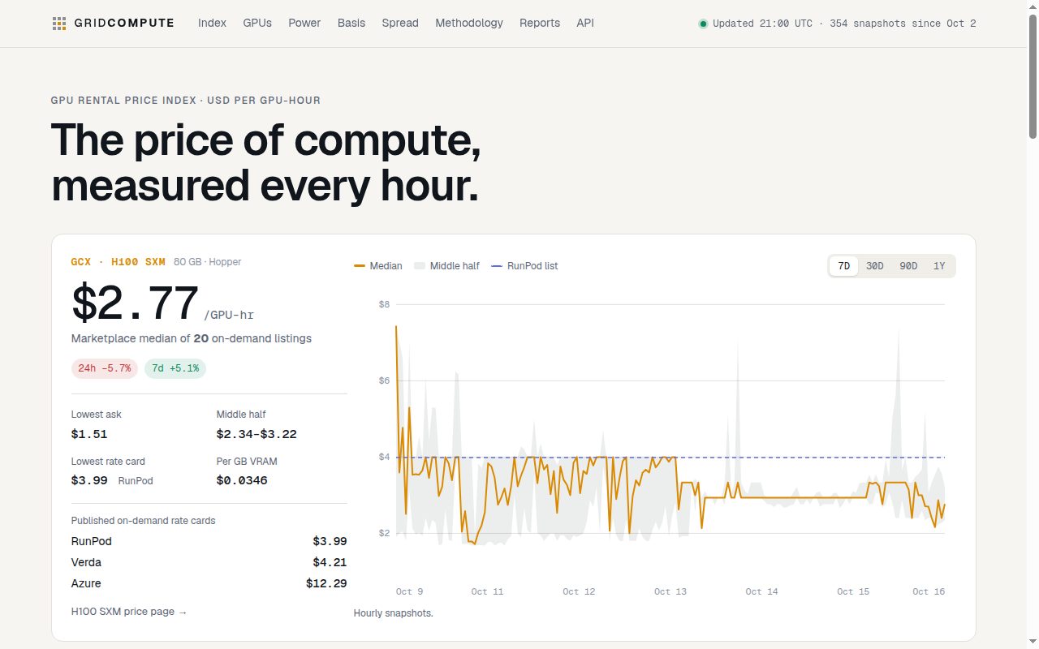Click the GRIDCOMPUTE wordmark
The image size is (1039, 649).
(124, 24)
